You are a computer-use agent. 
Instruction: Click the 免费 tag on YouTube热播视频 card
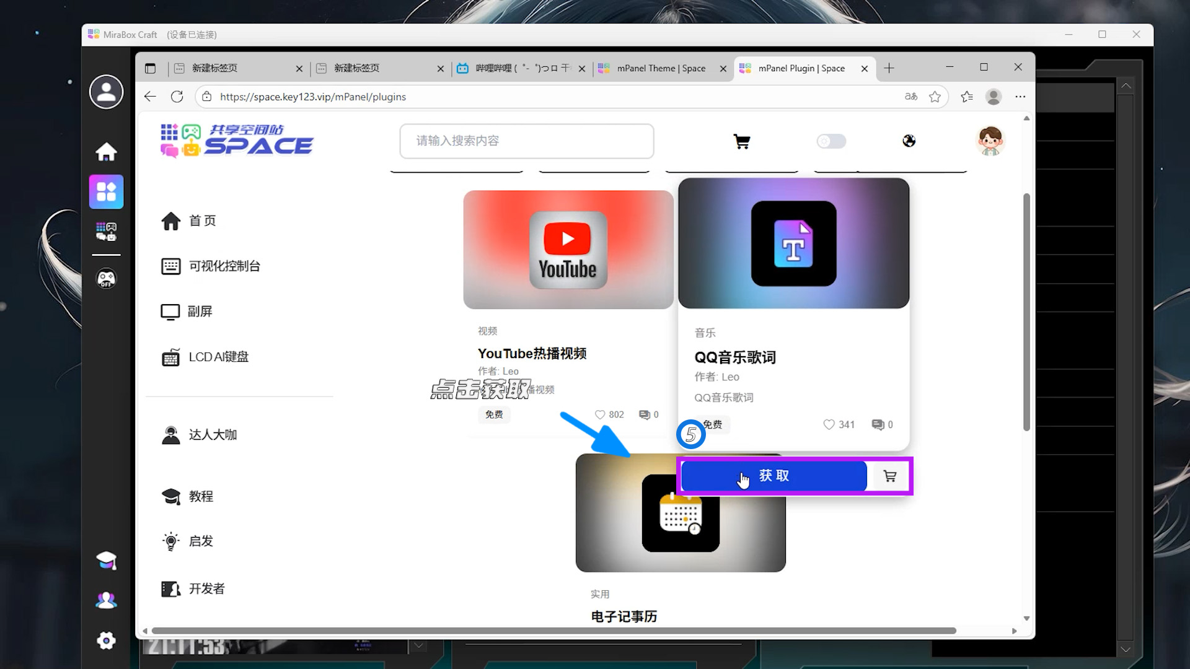494,414
